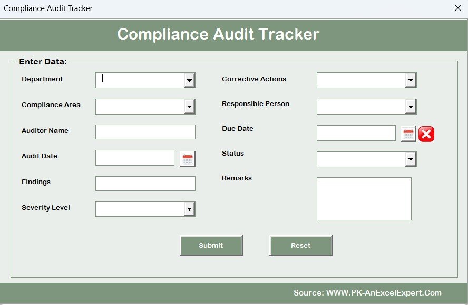The image size is (468, 305).
Task: Click the 'Audit Date' label text
Action: coord(40,156)
